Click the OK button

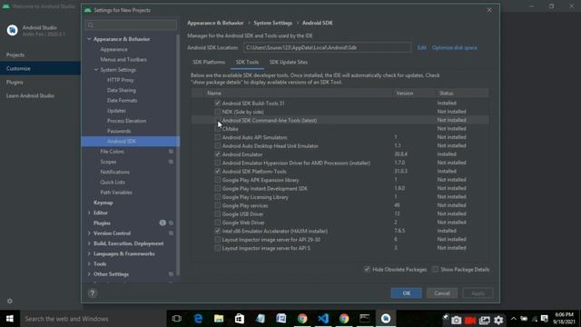click(x=406, y=292)
